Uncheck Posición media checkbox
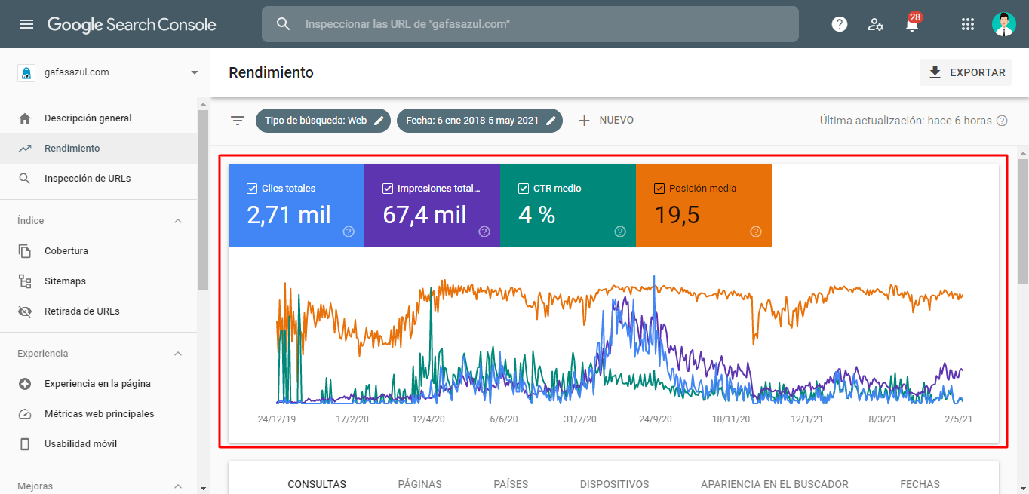 659,189
